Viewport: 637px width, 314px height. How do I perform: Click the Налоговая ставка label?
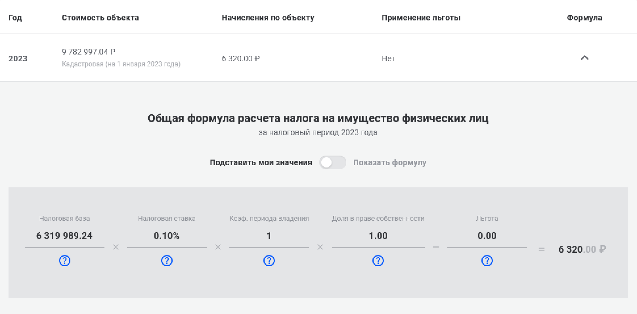pos(167,218)
